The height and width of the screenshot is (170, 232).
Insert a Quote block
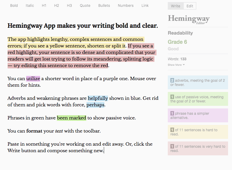tap(85, 6)
